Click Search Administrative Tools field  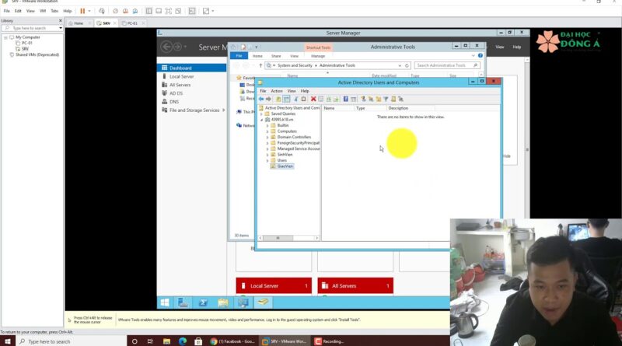tap(447, 65)
